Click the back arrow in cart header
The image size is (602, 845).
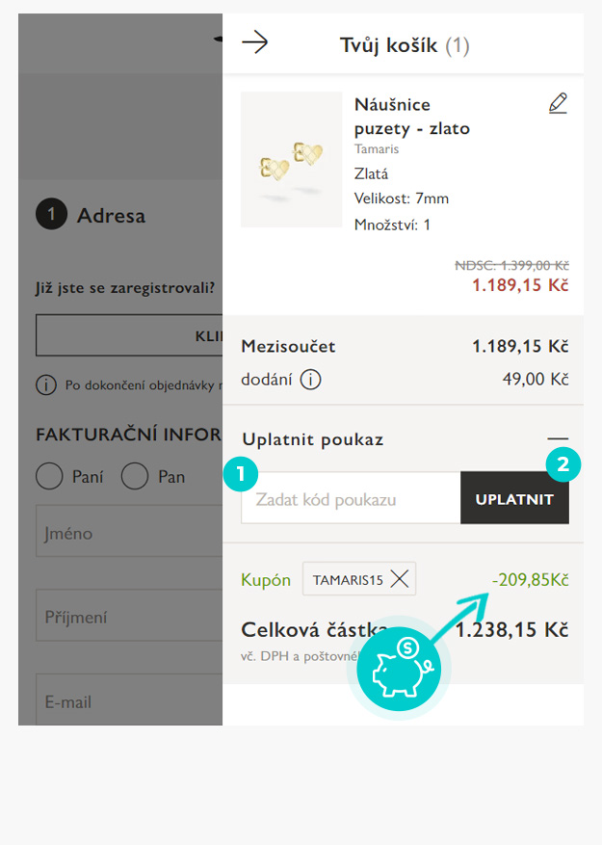coord(254,43)
